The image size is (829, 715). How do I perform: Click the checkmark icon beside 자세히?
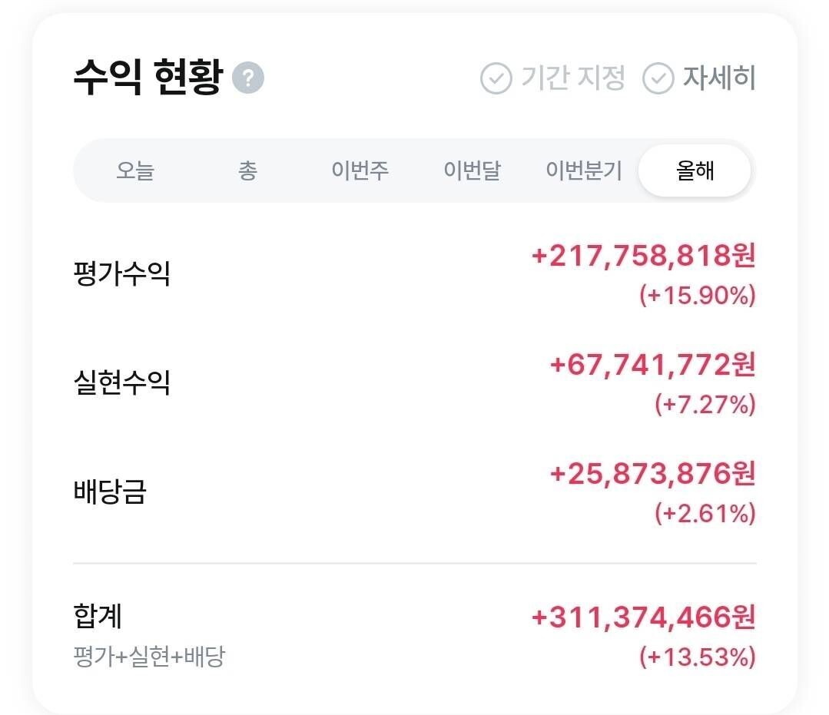(x=657, y=78)
